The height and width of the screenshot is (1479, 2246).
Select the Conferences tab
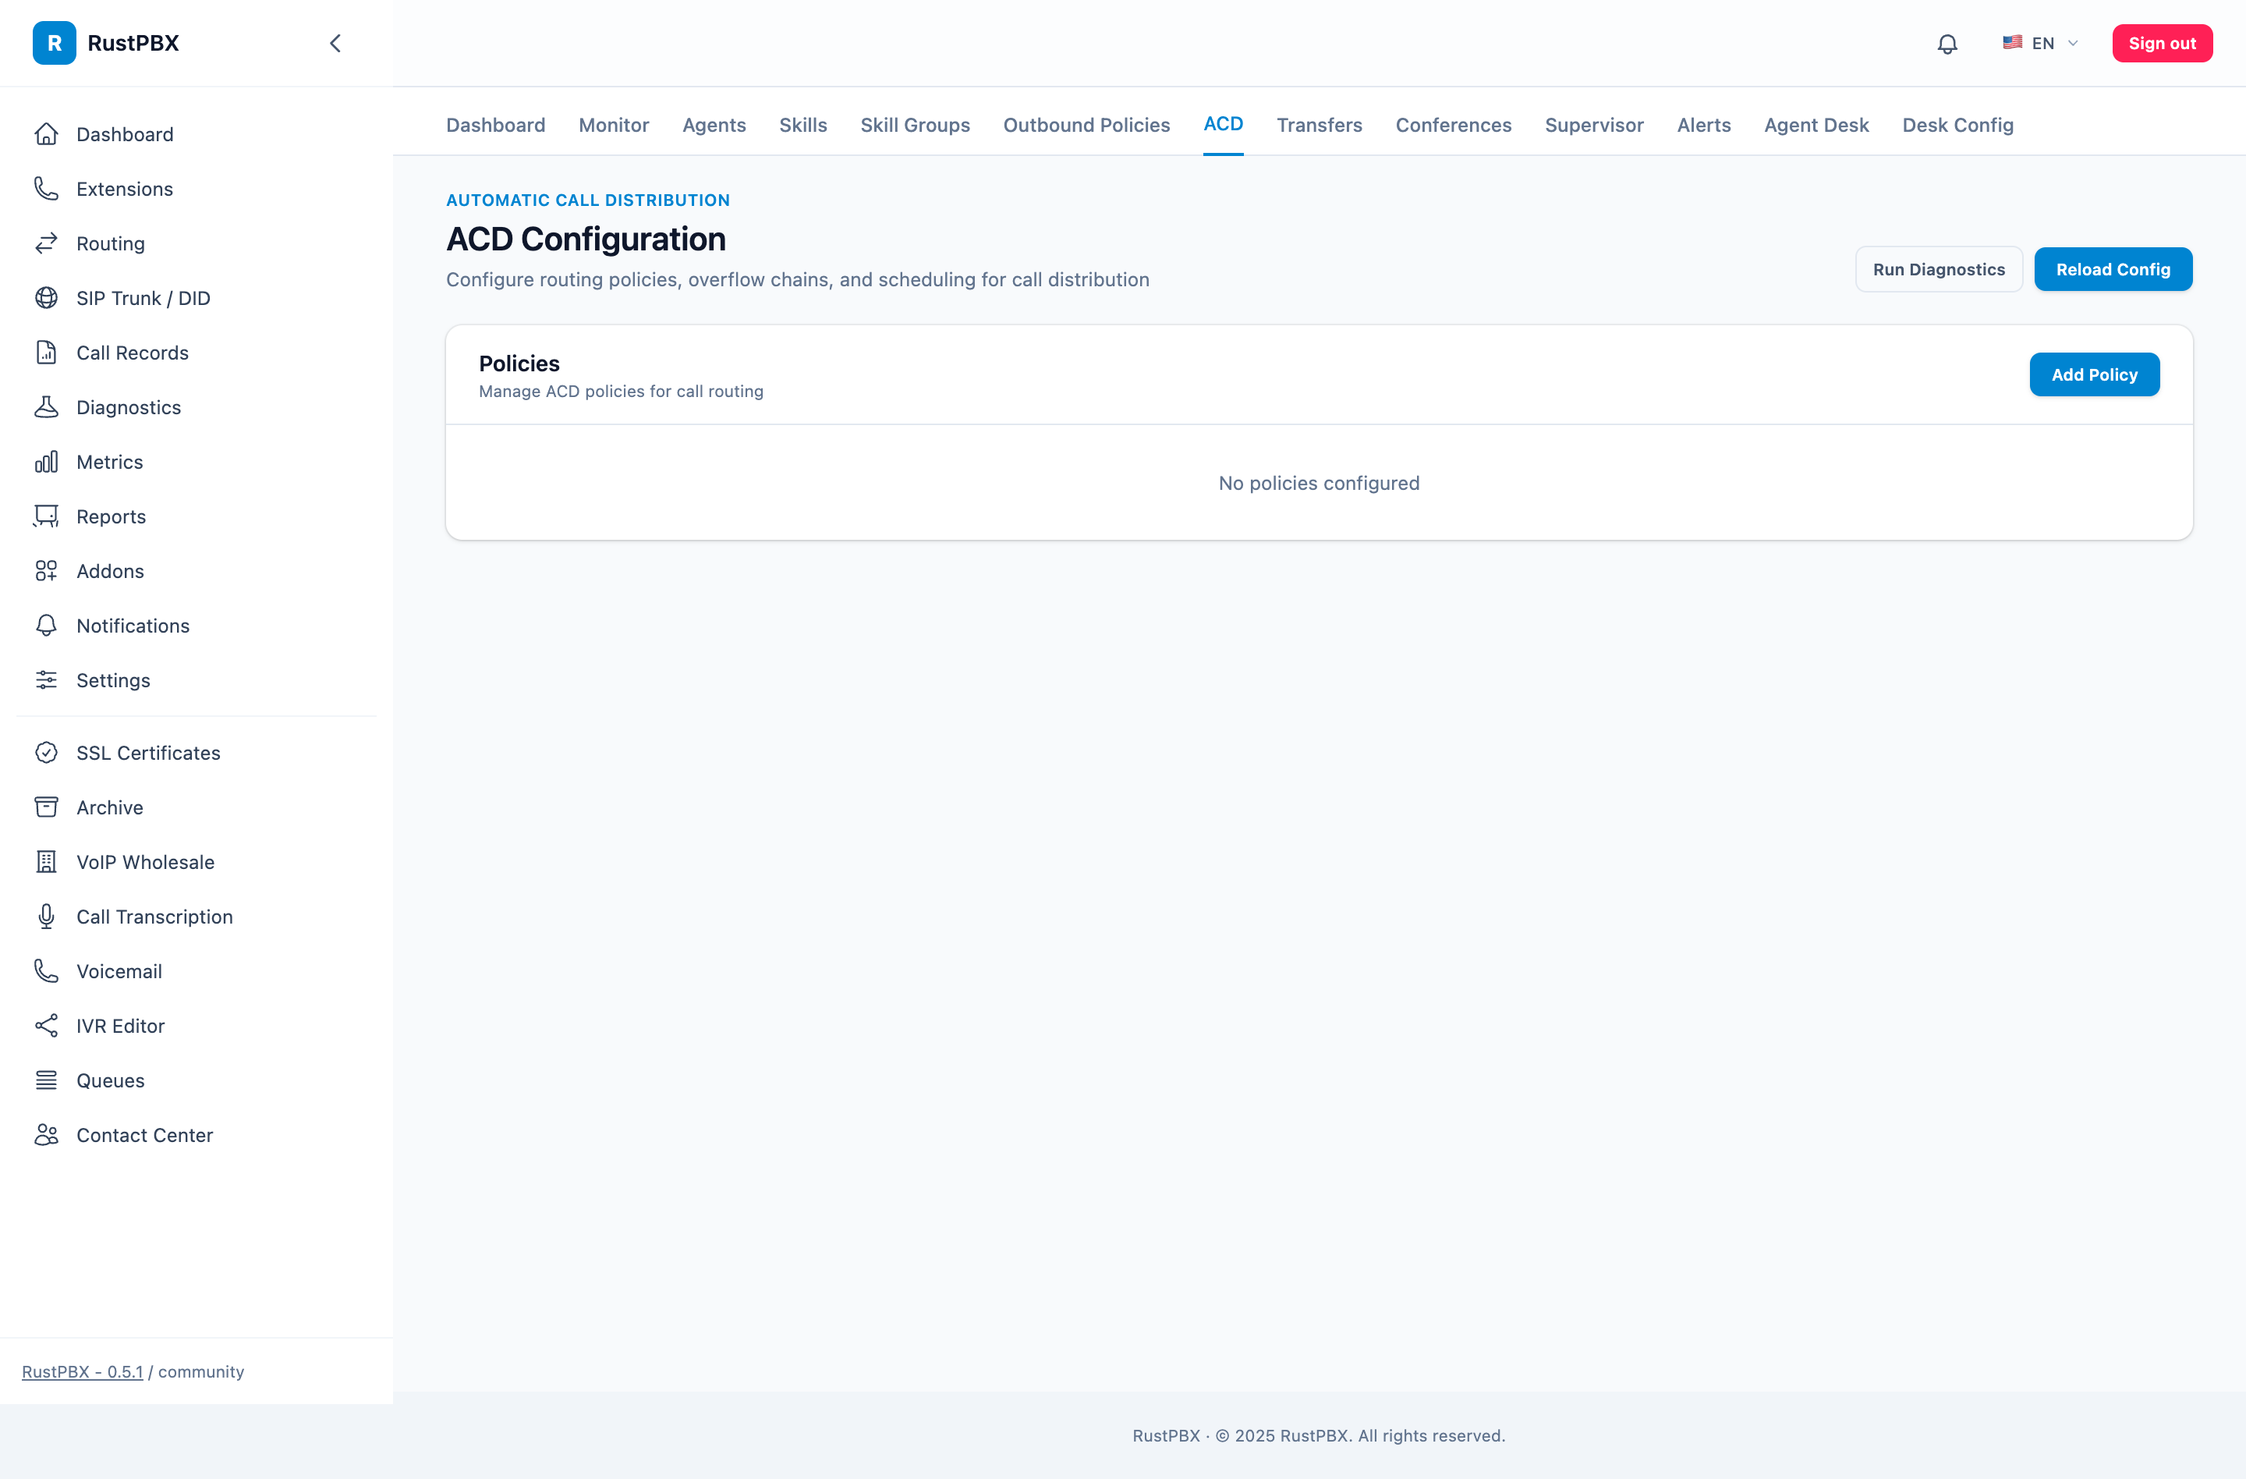1454,126
